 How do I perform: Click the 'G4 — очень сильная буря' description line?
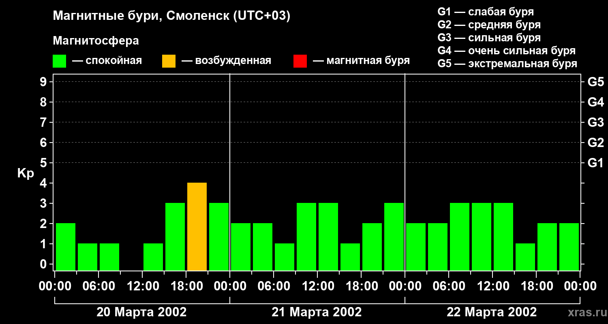506,51
